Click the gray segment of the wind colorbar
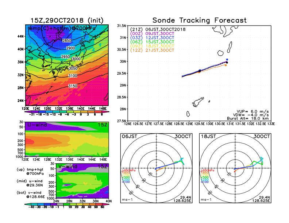This screenshot has width=289, height=223. 60,204
